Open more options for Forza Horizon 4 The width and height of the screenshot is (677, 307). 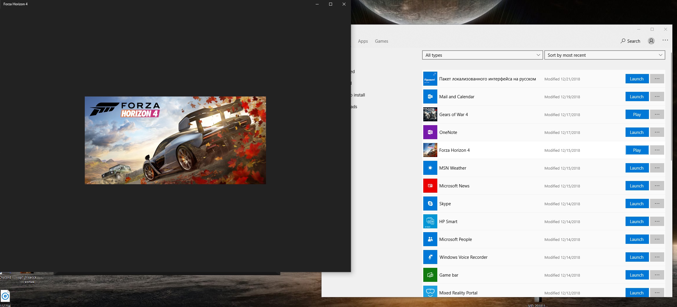(657, 150)
